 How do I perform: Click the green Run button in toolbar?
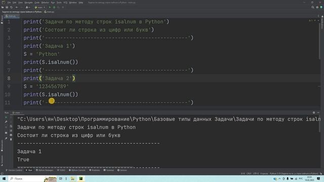[50, 7]
